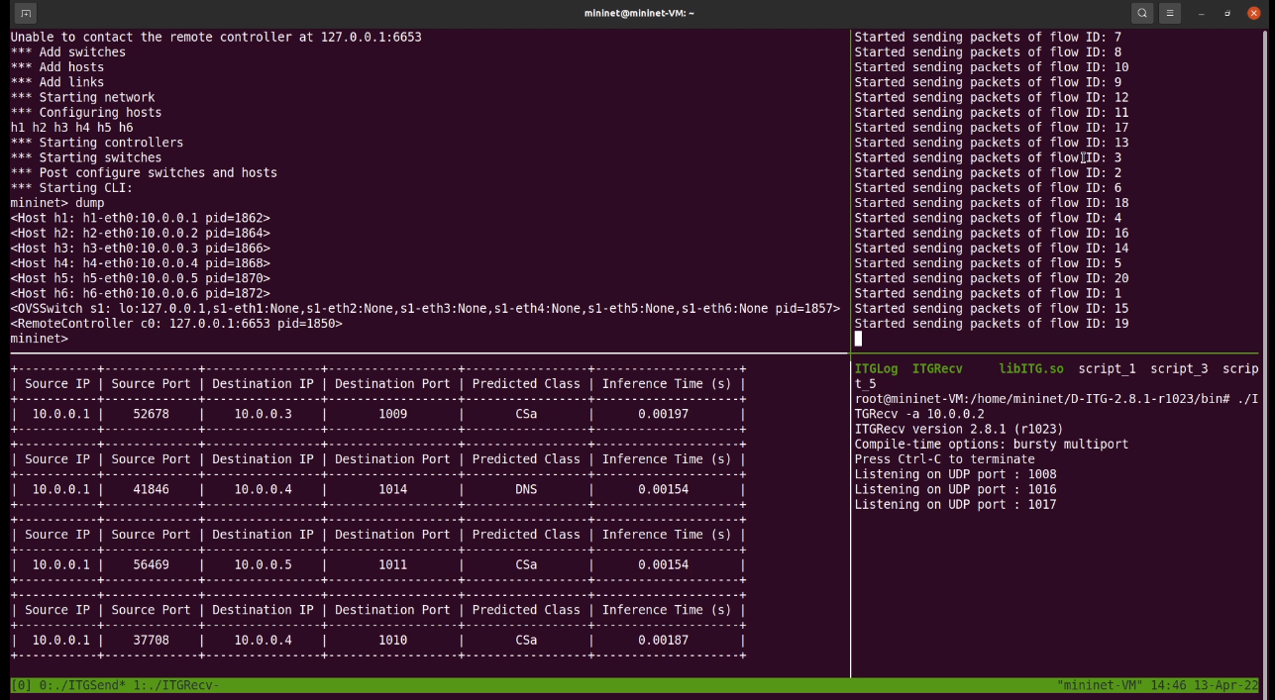
Task: Click destination port 1014 cell
Action: pos(392,489)
